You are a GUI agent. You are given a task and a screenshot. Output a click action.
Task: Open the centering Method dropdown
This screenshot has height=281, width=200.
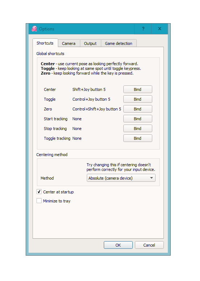point(121,178)
